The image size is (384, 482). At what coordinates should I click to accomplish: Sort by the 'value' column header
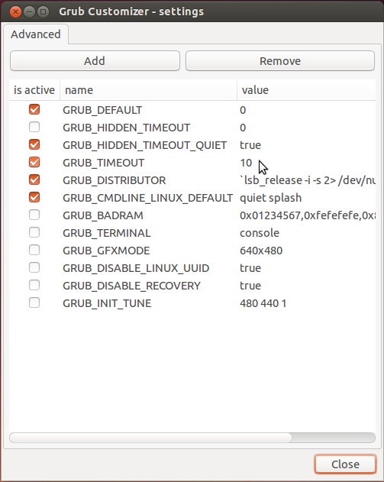[306, 90]
